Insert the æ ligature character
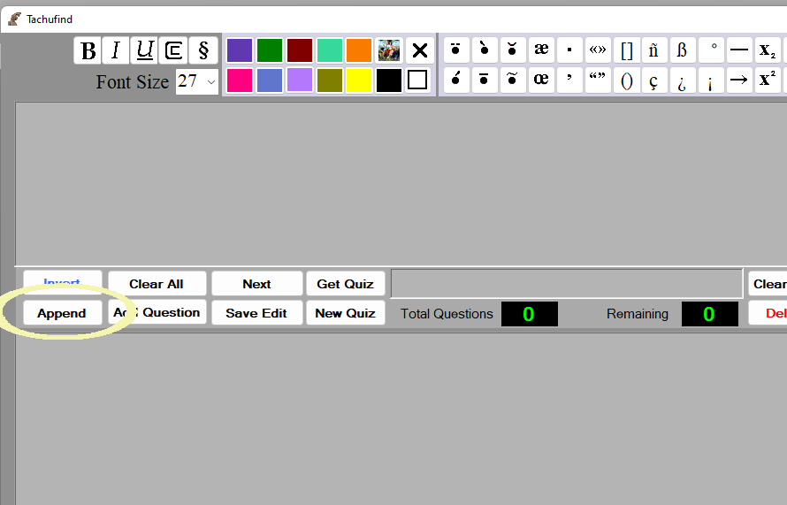787x505 pixels. point(541,50)
